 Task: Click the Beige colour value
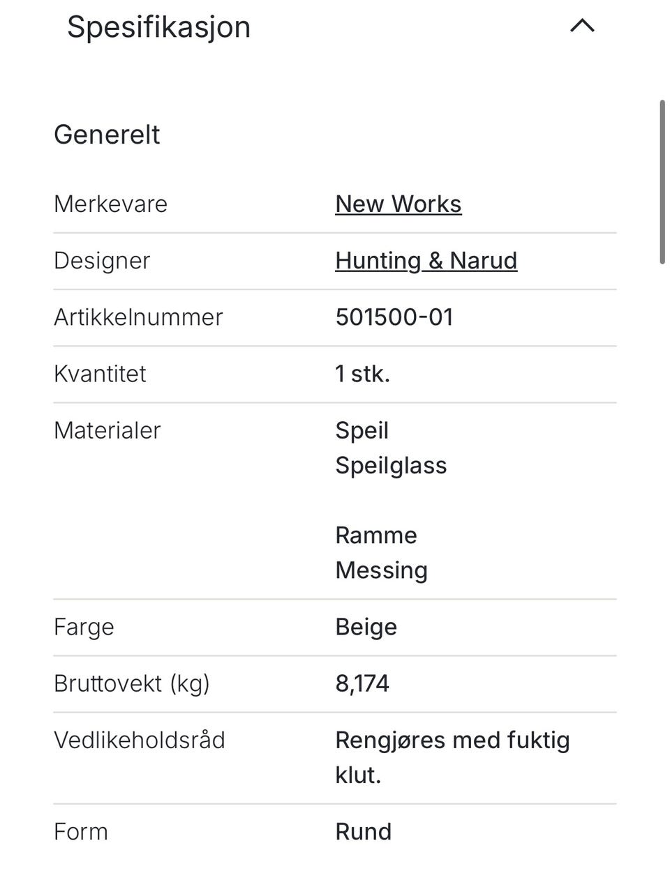pyautogui.click(x=366, y=627)
